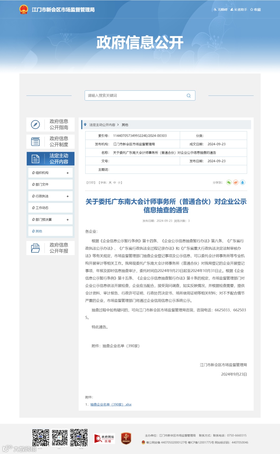Share to WeChat icon

(x=229, y=183)
